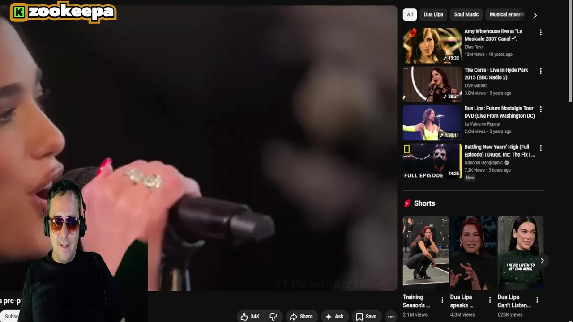Open the Dua Lipa speaks short thumbnail
Viewport: 573px width, 322px height.
point(473,251)
